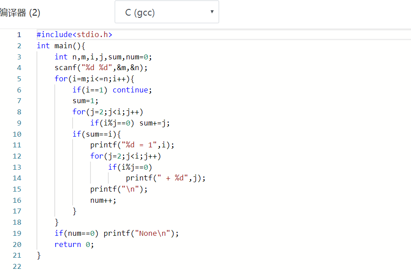Click the sum=1; statement
The image size is (411, 280).
click(85, 101)
